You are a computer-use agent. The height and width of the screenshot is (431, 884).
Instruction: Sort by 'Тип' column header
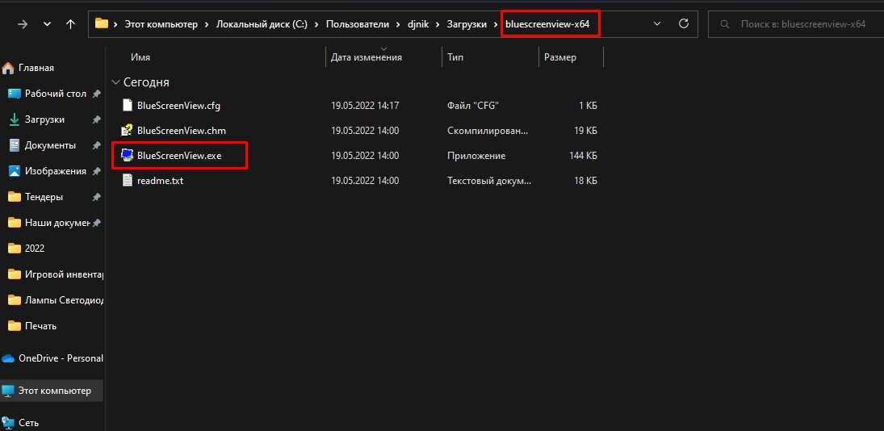point(455,57)
